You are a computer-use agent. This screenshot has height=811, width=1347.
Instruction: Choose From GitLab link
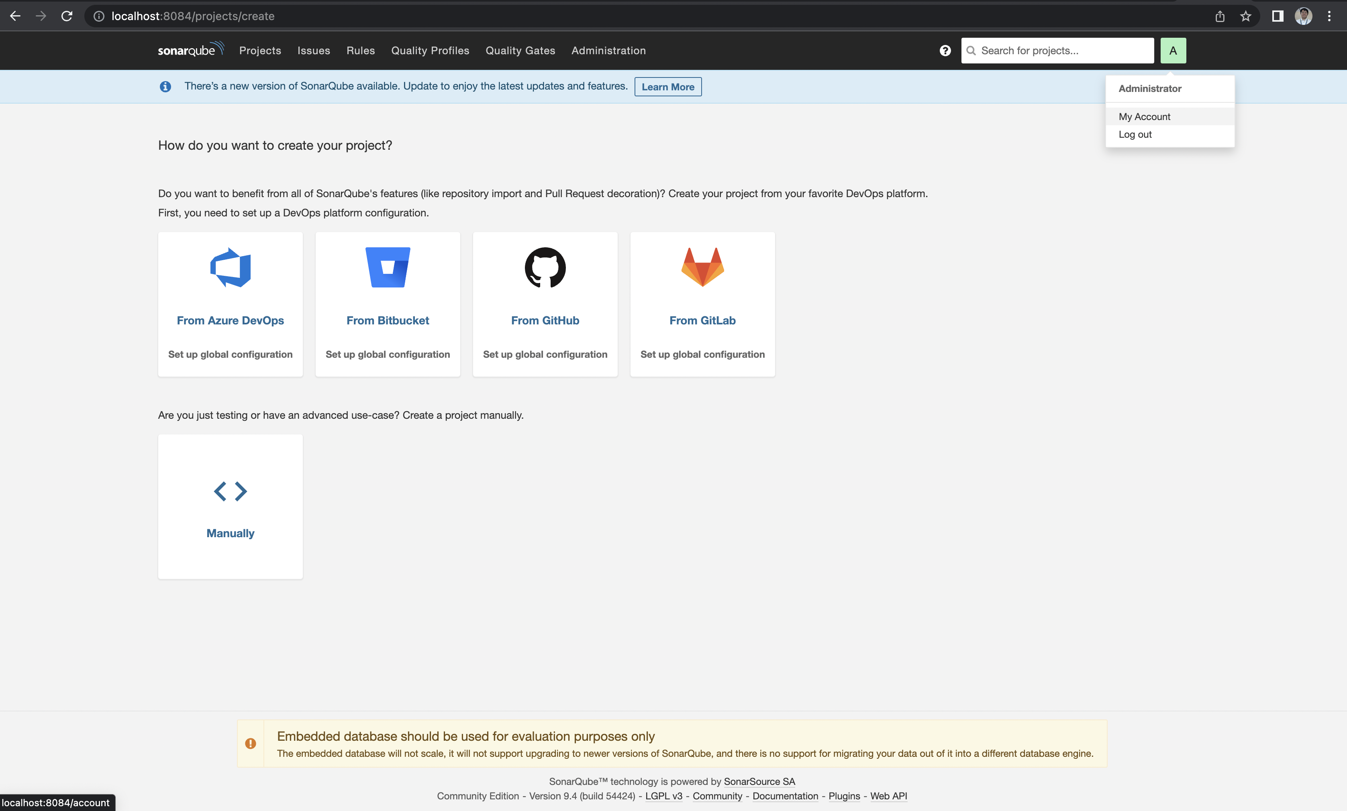point(702,320)
